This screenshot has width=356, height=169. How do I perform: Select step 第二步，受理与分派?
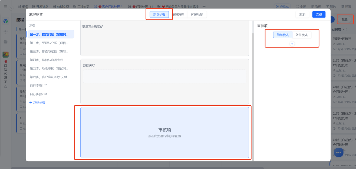click(51, 43)
